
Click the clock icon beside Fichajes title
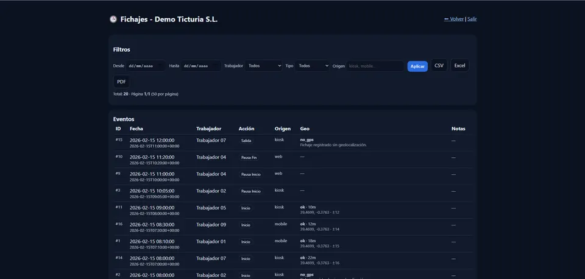113,19
